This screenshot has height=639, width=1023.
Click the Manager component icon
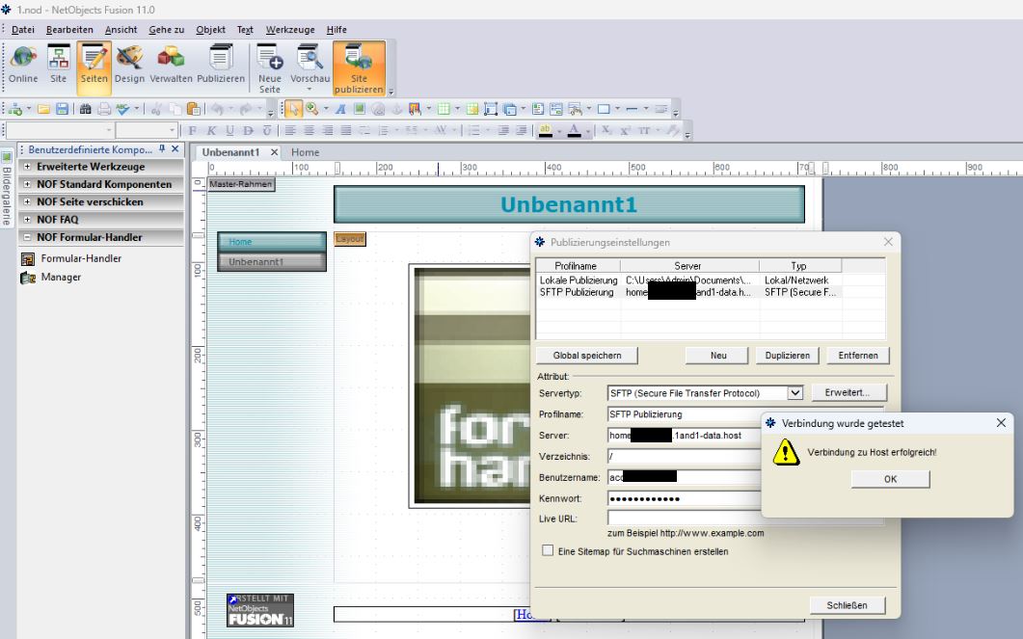point(27,278)
